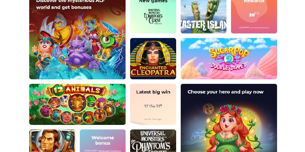Click the Discover the mysterious ALF world text

[x=70, y=4]
